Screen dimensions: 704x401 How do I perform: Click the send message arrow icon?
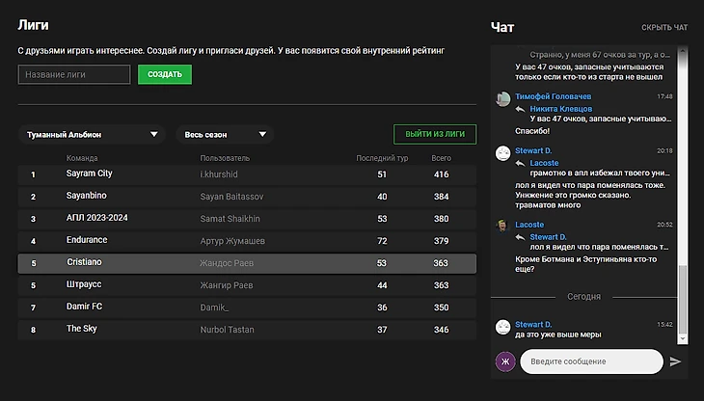[x=675, y=361]
